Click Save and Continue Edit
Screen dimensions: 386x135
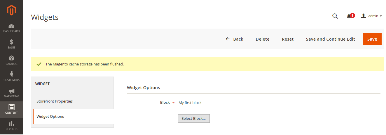click(x=331, y=39)
